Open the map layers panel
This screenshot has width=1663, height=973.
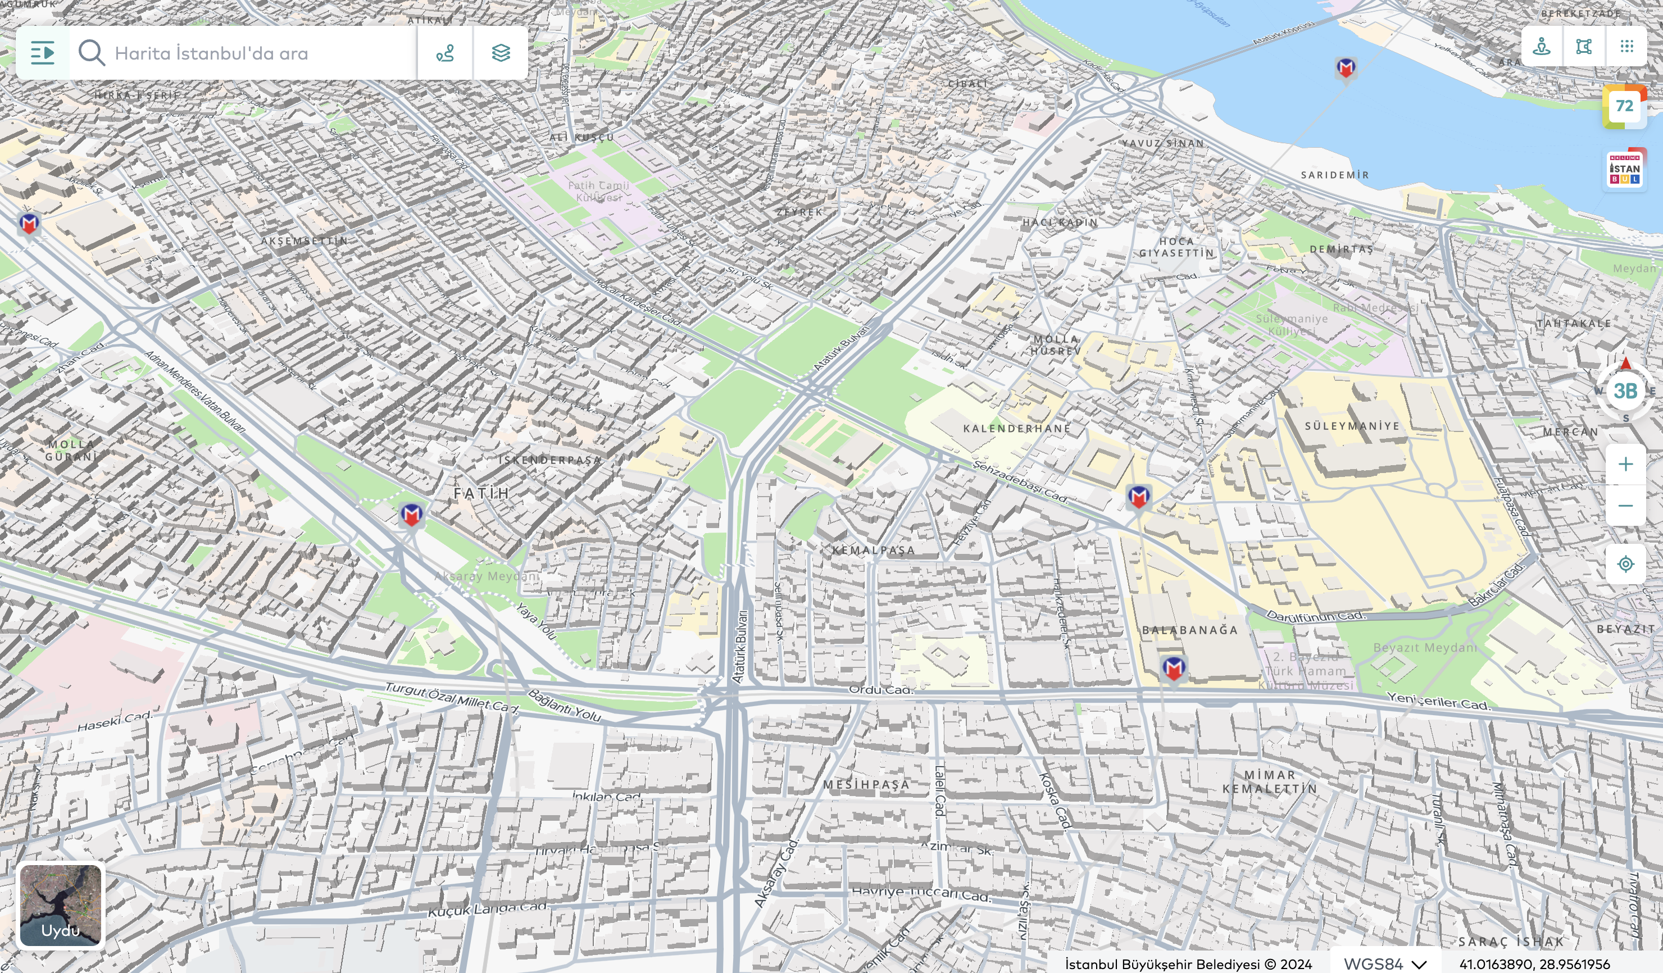[x=500, y=53]
